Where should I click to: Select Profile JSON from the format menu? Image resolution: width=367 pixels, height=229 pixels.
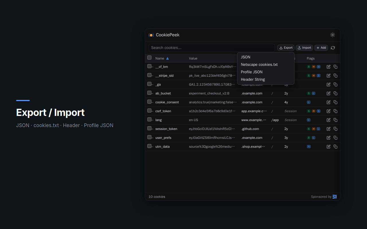point(251,72)
